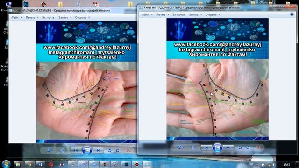
Task: Click the palm image in СТАТЬЯ-2 viewer
Action: [217, 98]
